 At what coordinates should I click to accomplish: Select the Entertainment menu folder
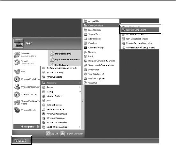(x=101, y=30)
